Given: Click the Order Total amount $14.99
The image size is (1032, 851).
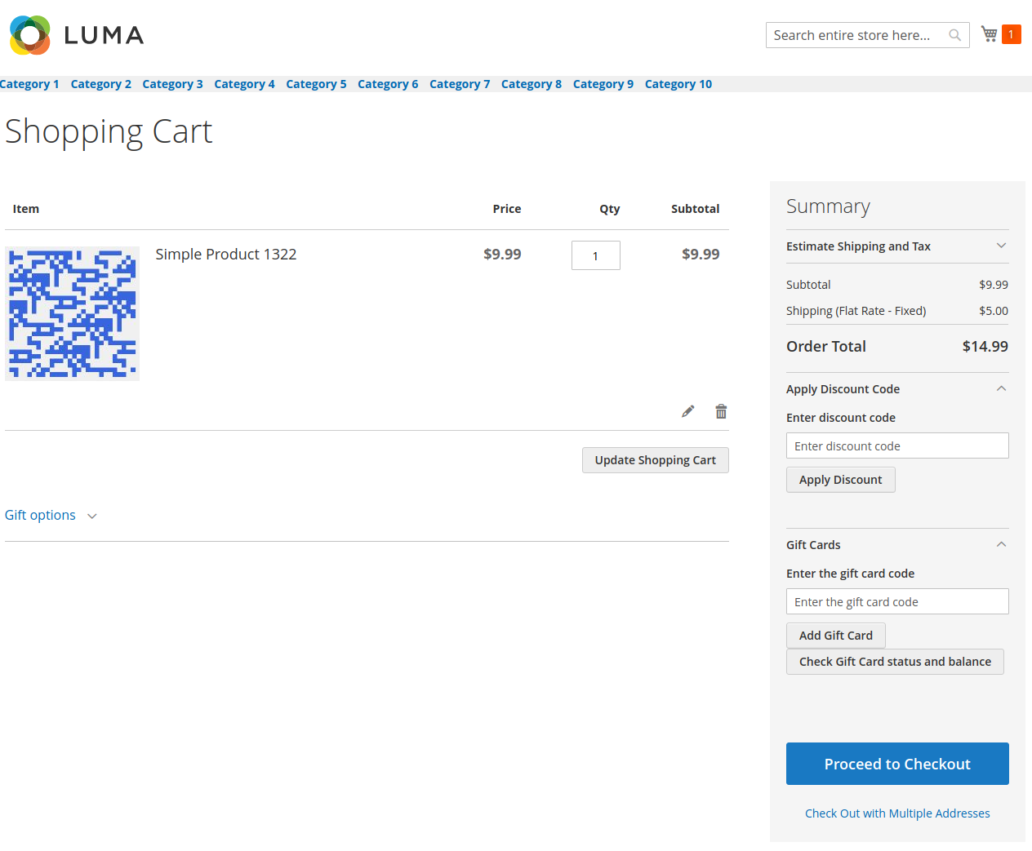Looking at the screenshot, I should coord(985,346).
